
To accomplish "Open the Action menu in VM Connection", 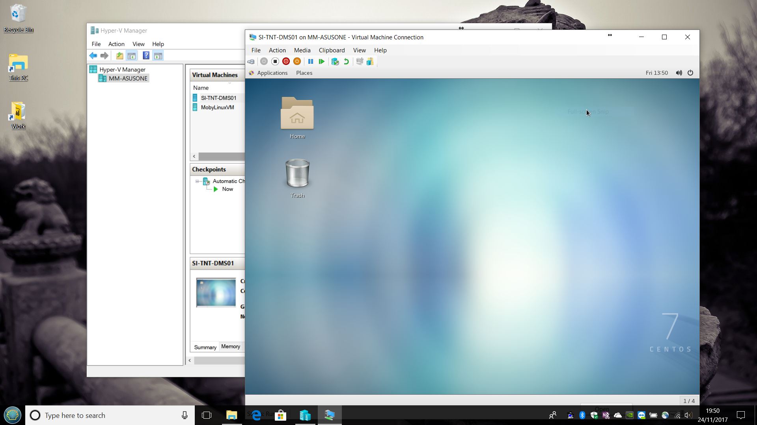I will [277, 50].
